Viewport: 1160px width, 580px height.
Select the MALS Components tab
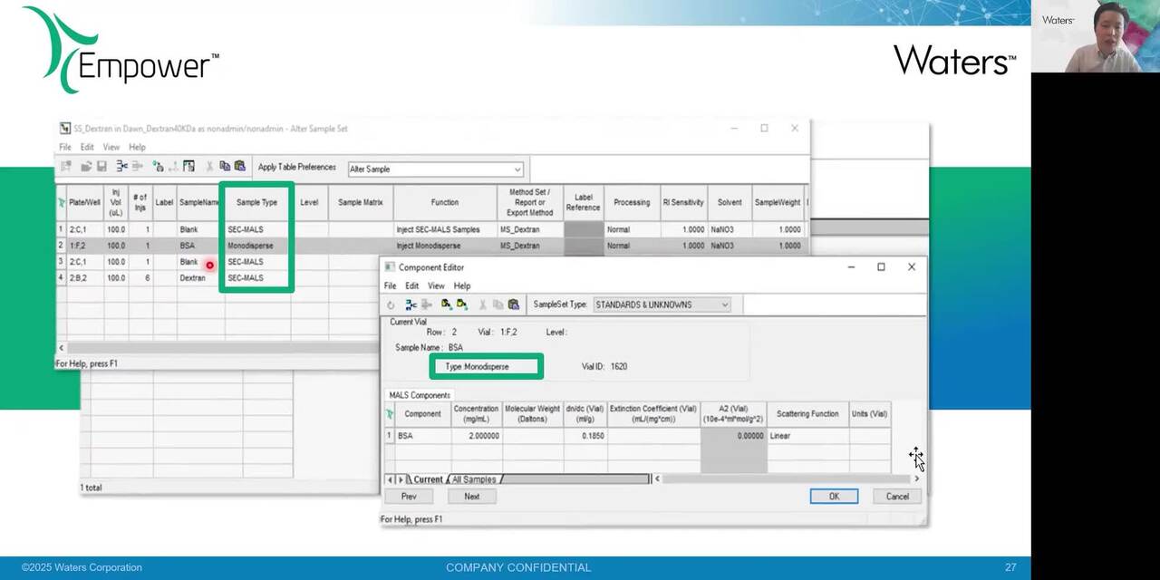point(420,395)
